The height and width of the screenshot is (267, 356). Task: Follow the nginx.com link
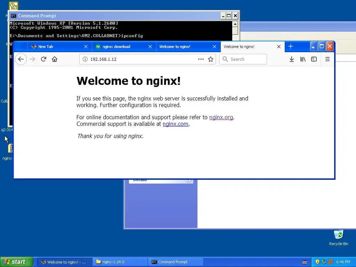coord(176,124)
